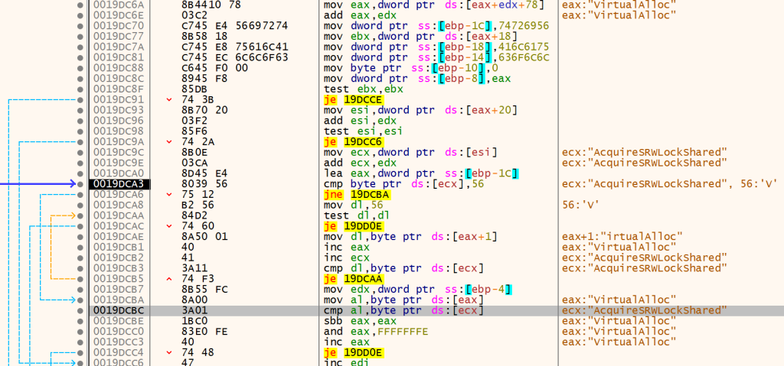Image resolution: width=784 pixels, height=366 pixels.
Task: Click red up-chevron on 74 F3 row
Action: [x=169, y=279]
